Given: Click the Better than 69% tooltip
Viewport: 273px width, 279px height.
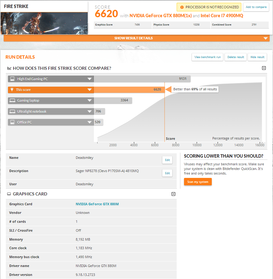Looking at the screenshot, I should [x=195, y=89].
